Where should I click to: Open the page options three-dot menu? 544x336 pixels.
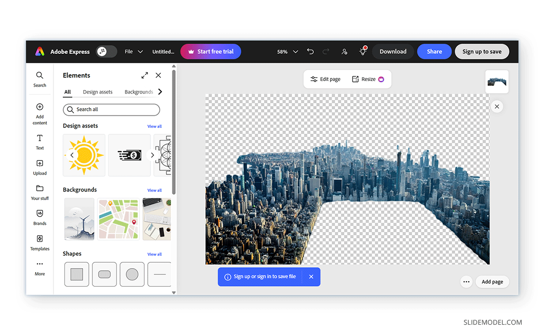[x=466, y=282]
